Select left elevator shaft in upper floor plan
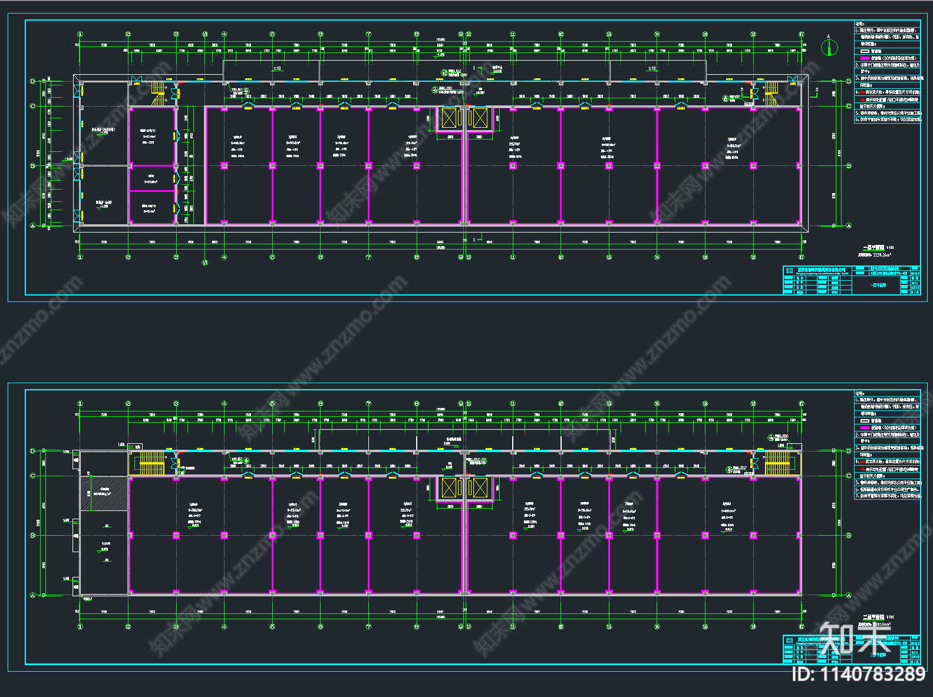The width and height of the screenshot is (933, 697). coord(449,118)
